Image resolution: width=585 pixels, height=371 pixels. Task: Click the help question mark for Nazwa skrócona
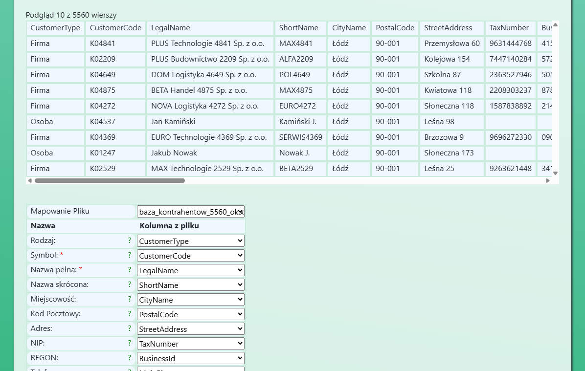click(130, 284)
